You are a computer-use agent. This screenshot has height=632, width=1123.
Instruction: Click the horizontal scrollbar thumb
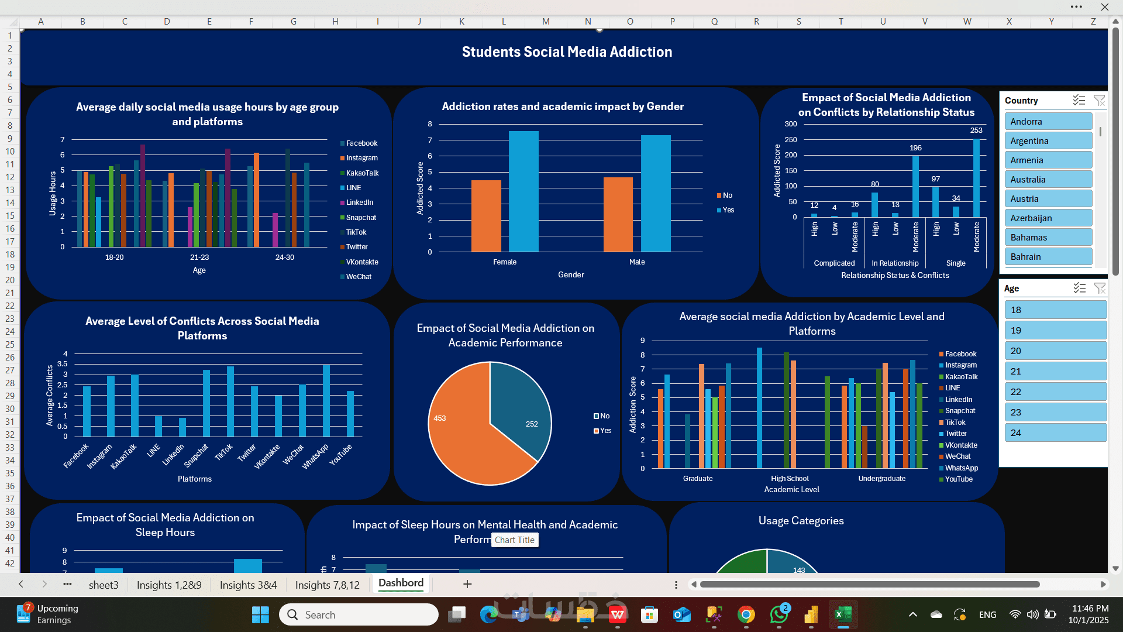869,584
